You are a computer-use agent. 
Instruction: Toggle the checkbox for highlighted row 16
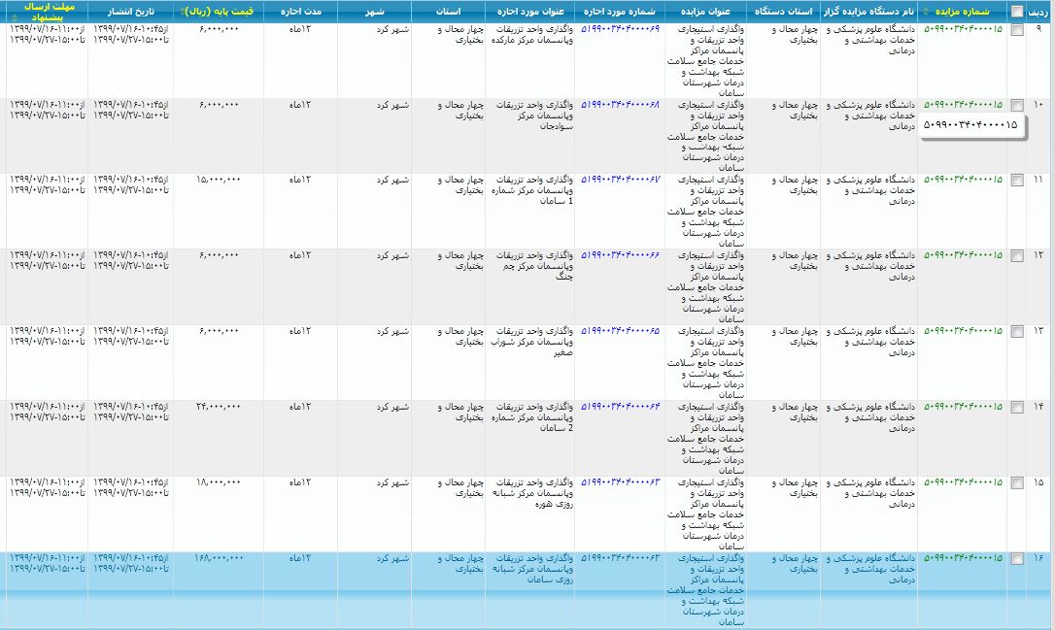click(1016, 558)
